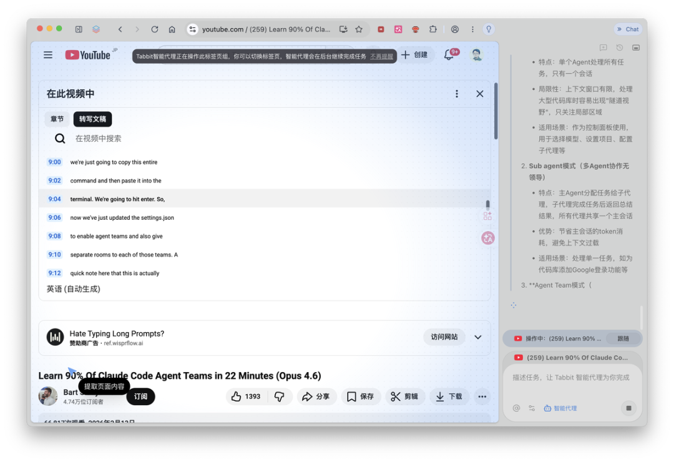Install or cast via screen icon in address bar
This screenshot has width=674, height=462.
click(x=343, y=29)
